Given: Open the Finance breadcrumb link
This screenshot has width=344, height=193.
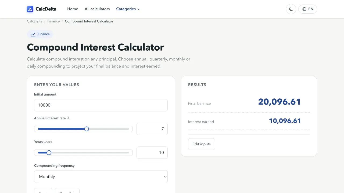Looking at the screenshot, I should pyautogui.click(x=53, y=21).
